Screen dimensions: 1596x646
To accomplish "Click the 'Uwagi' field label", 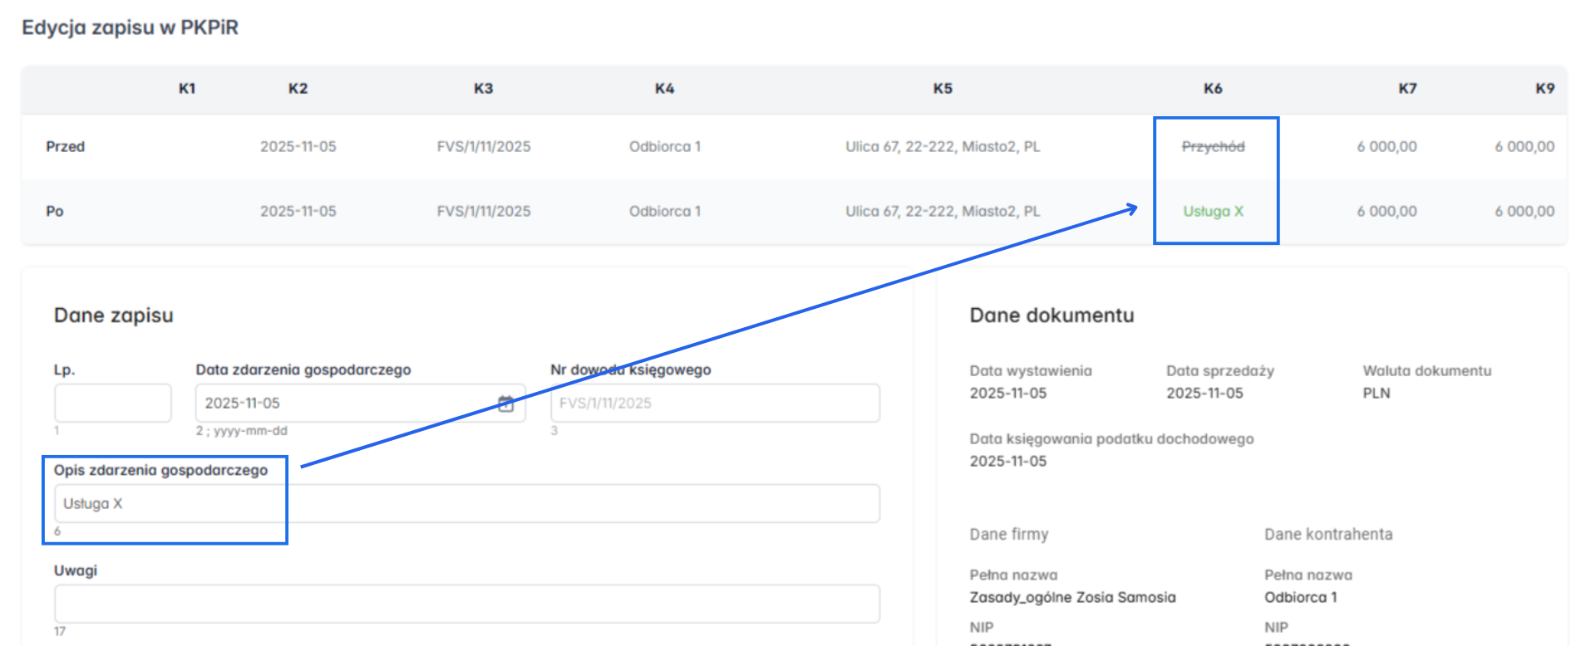I will pos(76,570).
